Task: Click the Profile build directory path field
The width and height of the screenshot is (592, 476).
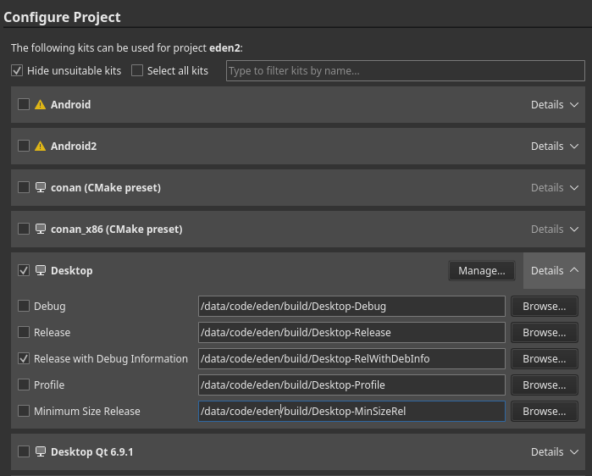Action: [x=351, y=385]
